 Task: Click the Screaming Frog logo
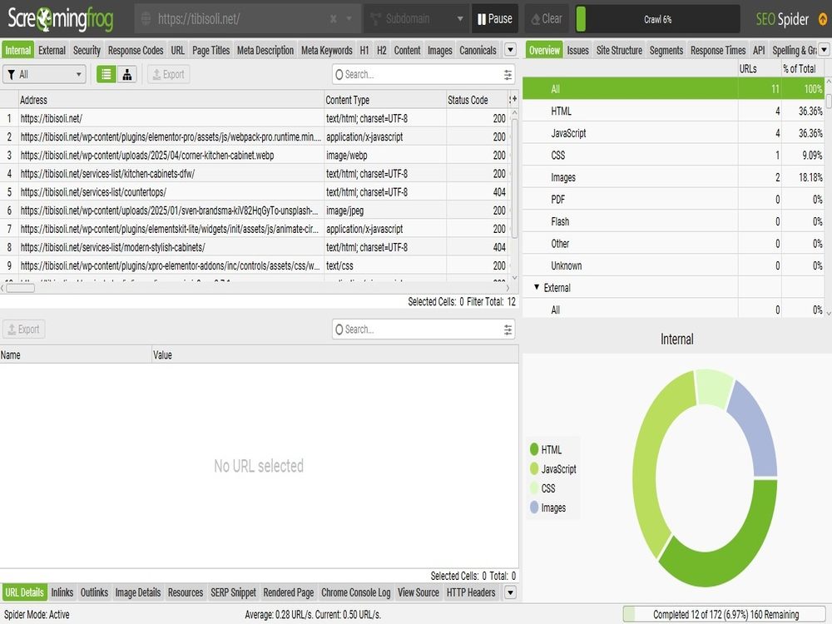(61, 19)
